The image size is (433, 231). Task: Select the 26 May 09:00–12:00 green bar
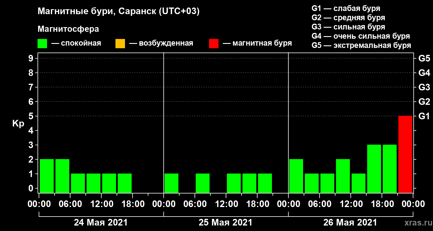pyautogui.click(x=343, y=176)
